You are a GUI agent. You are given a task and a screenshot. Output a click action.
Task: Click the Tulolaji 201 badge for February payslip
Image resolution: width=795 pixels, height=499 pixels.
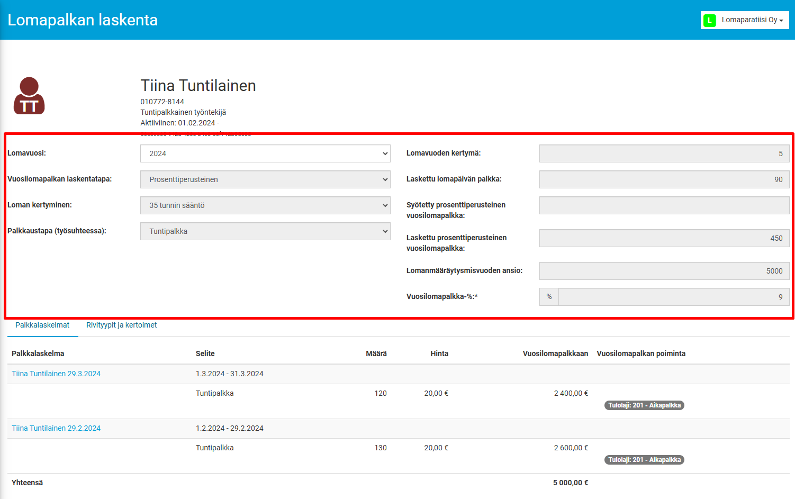click(x=644, y=460)
